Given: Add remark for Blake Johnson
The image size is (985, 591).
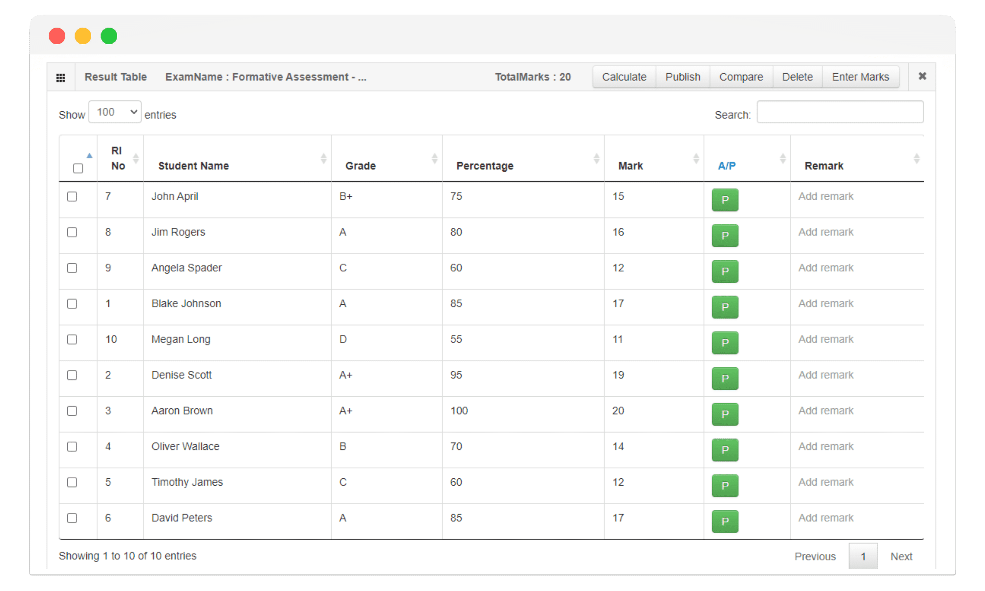Looking at the screenshot, I should tap(826, 303).
